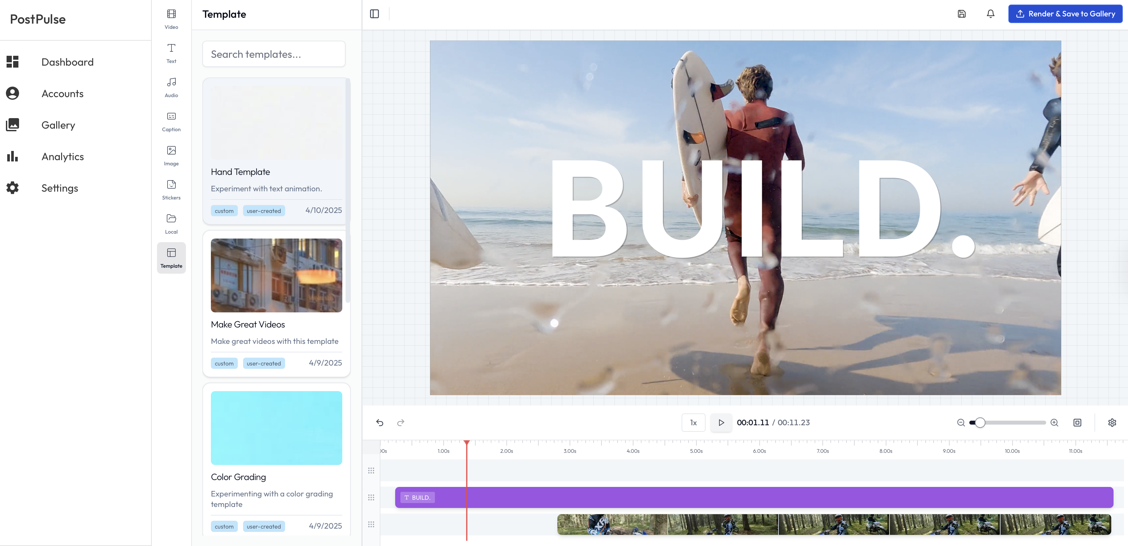
Task: Click the timeline zoom slider handle
Action: [x=980, y=423]
